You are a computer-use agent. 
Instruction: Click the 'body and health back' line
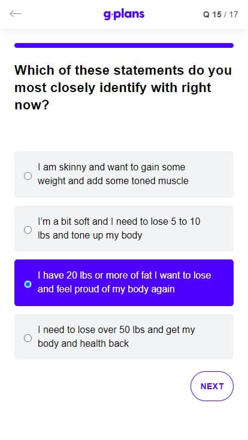(x=83, y=343)
